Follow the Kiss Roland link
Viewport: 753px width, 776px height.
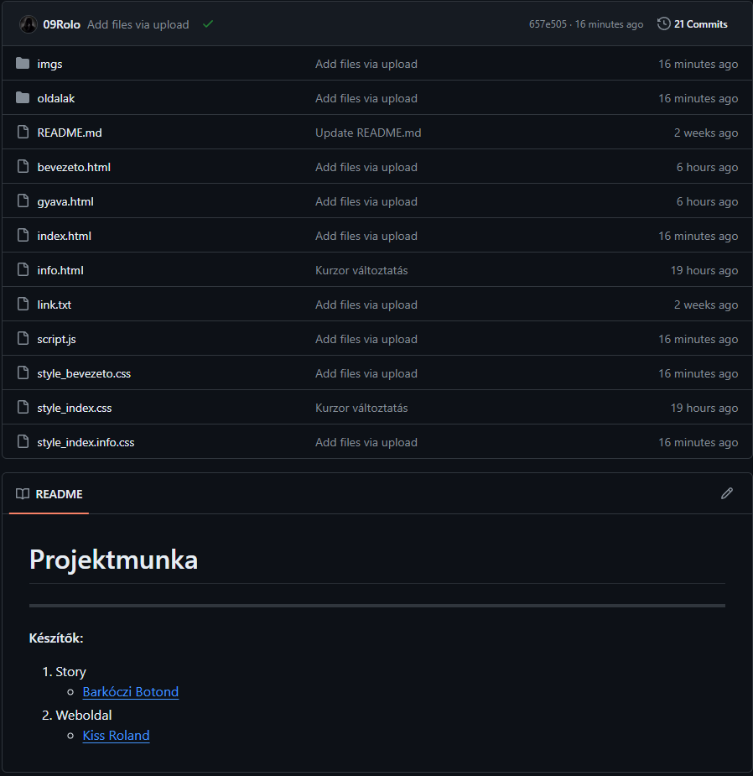pos(116,736)
